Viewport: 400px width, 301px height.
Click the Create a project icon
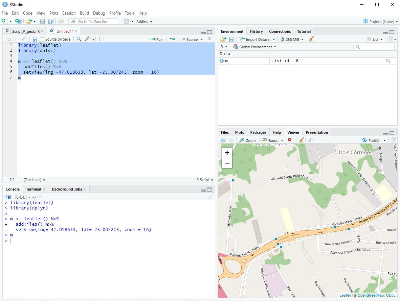18,21
